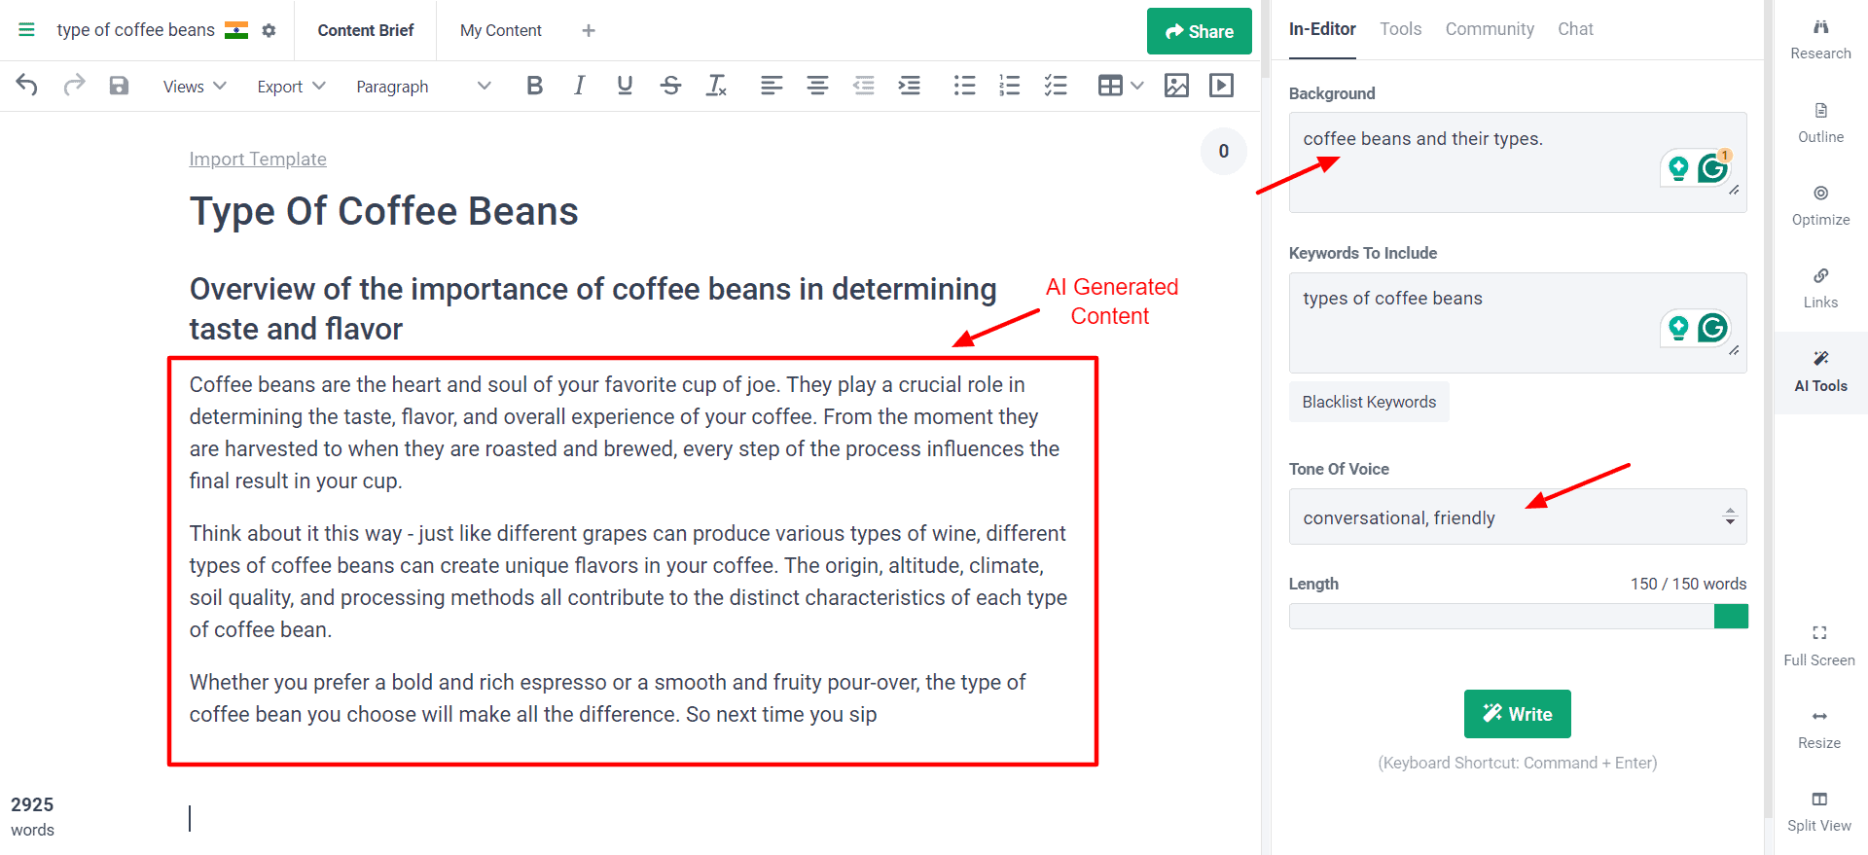Insert a video using the media icon

1221,86
